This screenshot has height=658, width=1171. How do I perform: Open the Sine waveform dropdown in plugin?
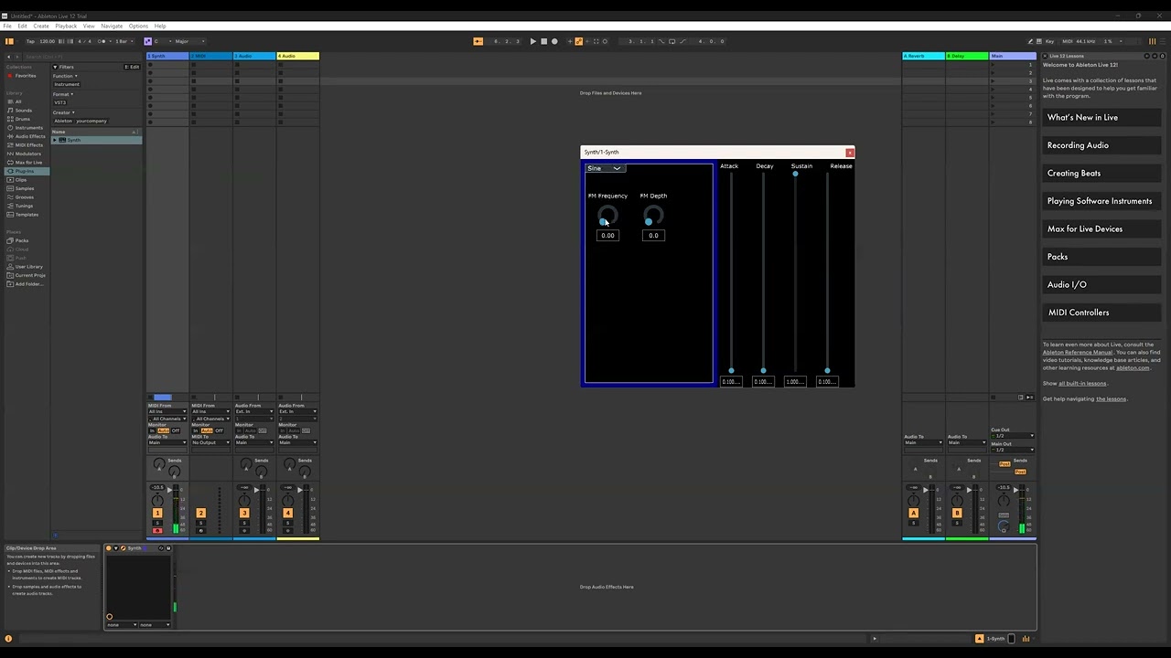605,168
